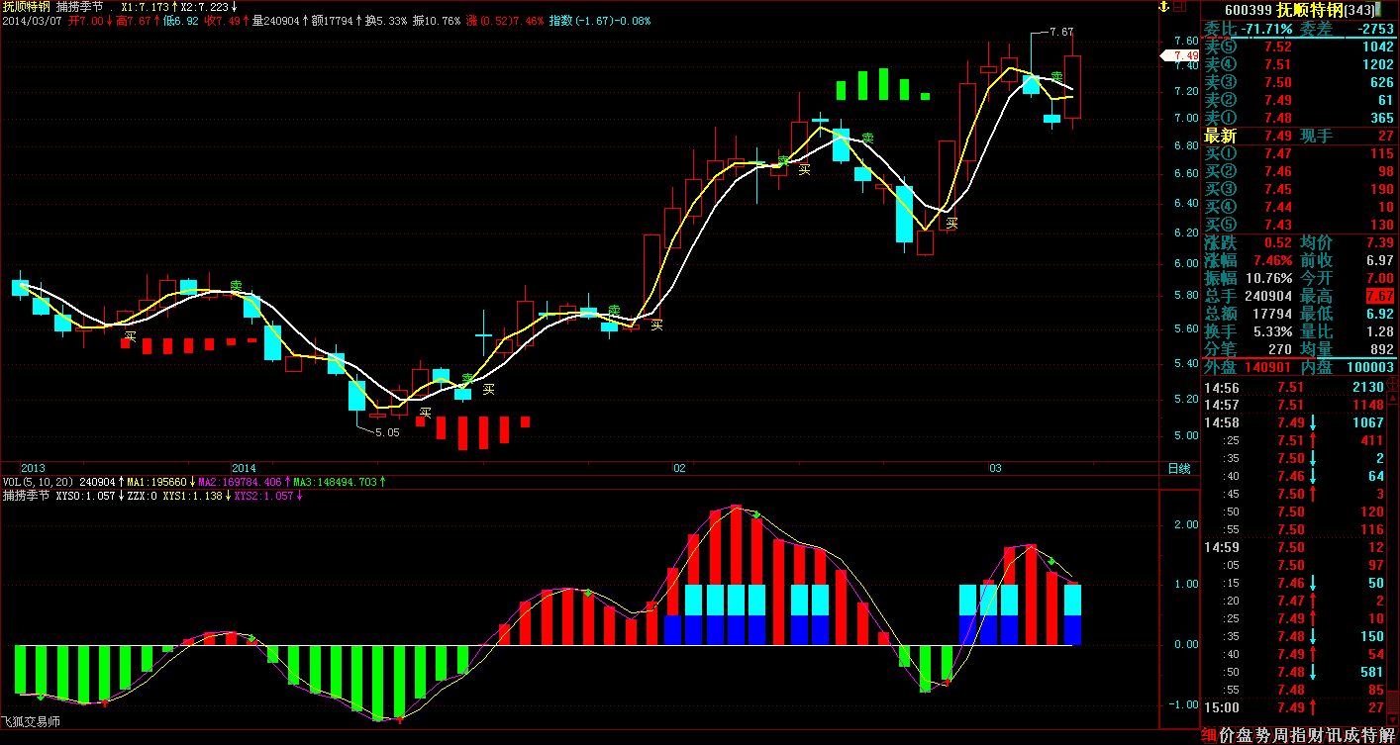This screenshot has height=745, width=1400.
Task: Click the 7.67 high price label on the chart
Action: click(x=1061, y=32)
